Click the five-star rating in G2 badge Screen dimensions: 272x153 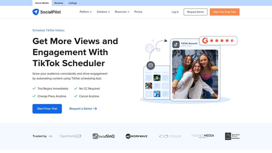click(x=222, y=41)
